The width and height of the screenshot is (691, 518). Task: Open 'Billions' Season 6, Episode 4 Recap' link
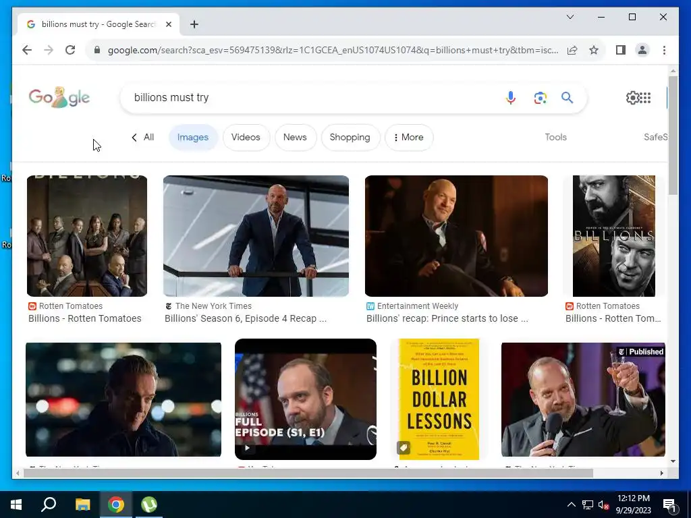(246, 318)
